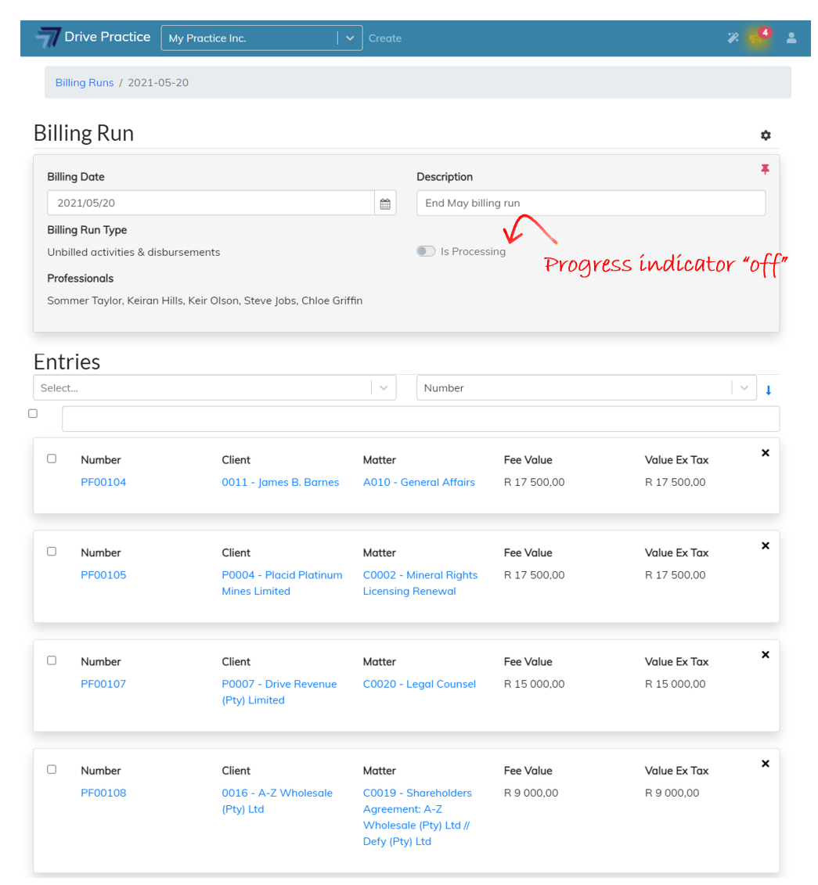Open the user profile icon
This screenshot has width=818, height=885.
(791, 38)
